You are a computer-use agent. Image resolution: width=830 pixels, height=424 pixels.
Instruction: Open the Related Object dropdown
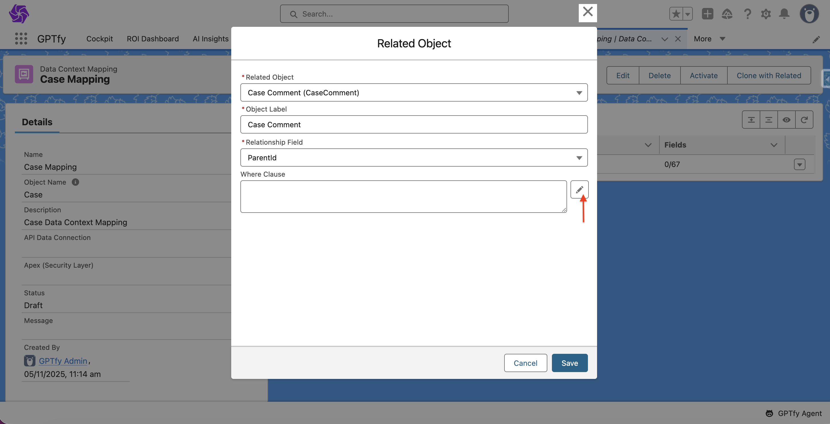414,93
